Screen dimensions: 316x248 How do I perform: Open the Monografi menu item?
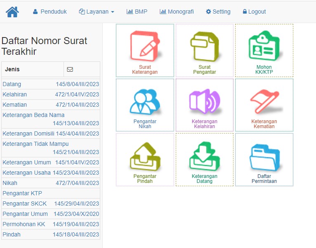(x=177, y=12)
